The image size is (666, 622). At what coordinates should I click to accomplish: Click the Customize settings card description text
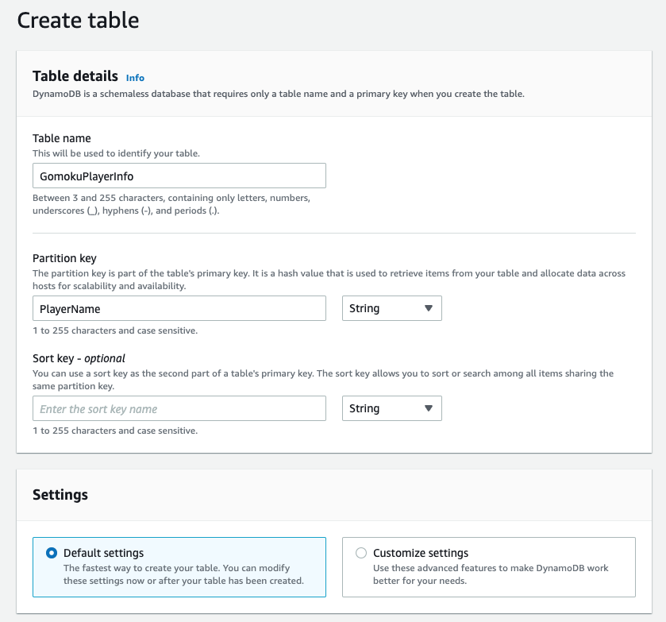491,574
